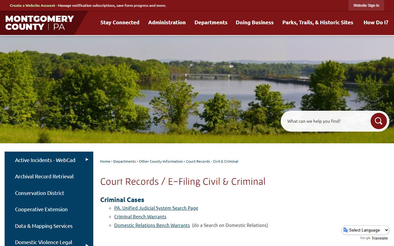This screenshot has height=246, width=394.
Task: Open Parks, Trails, & Historic Sites menu
Action: click(x=318, y=22)
